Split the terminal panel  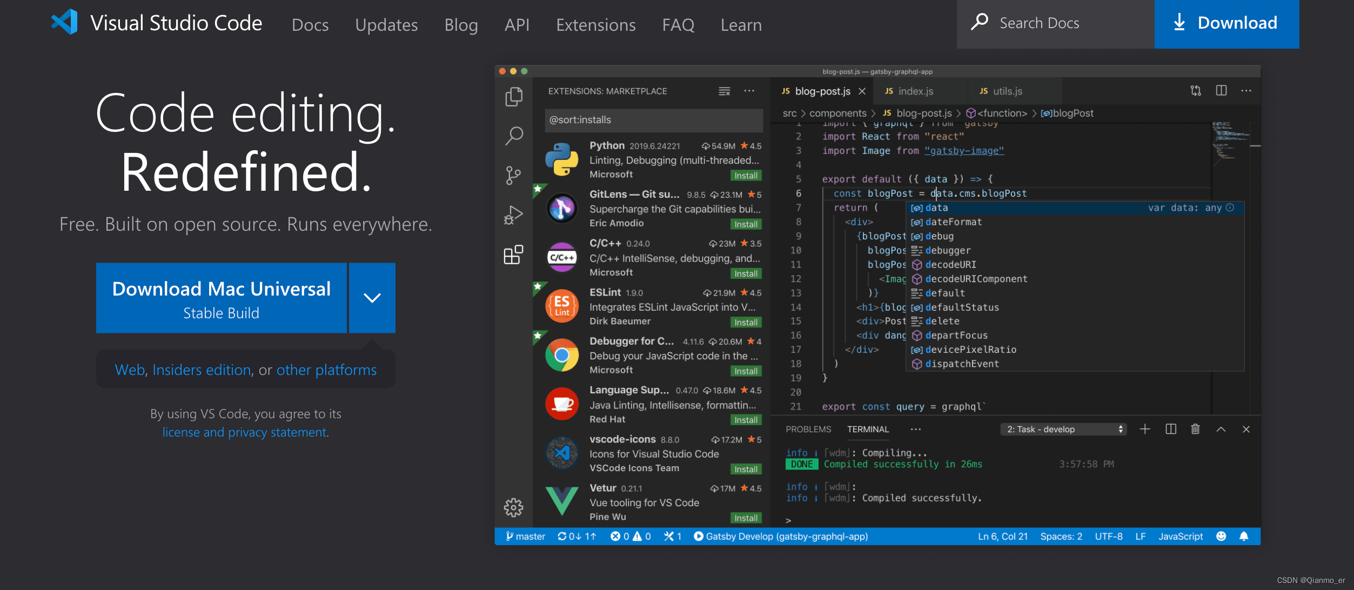pos(1171,429)
